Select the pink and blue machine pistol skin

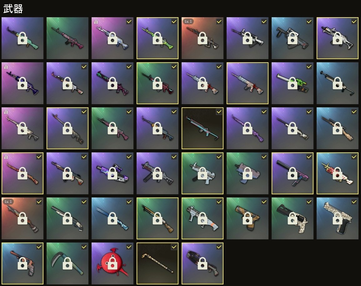[248, 173]
